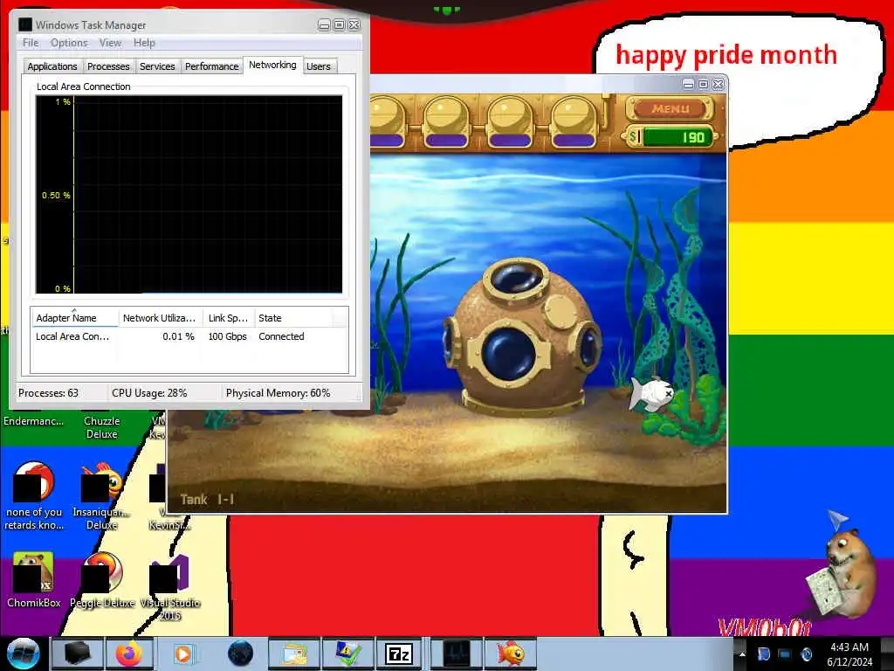Image resolution: width=894 pixels, height=671 pixels.
Task: Open the File menu in Task Manager
Action: (x=31, y=43)
